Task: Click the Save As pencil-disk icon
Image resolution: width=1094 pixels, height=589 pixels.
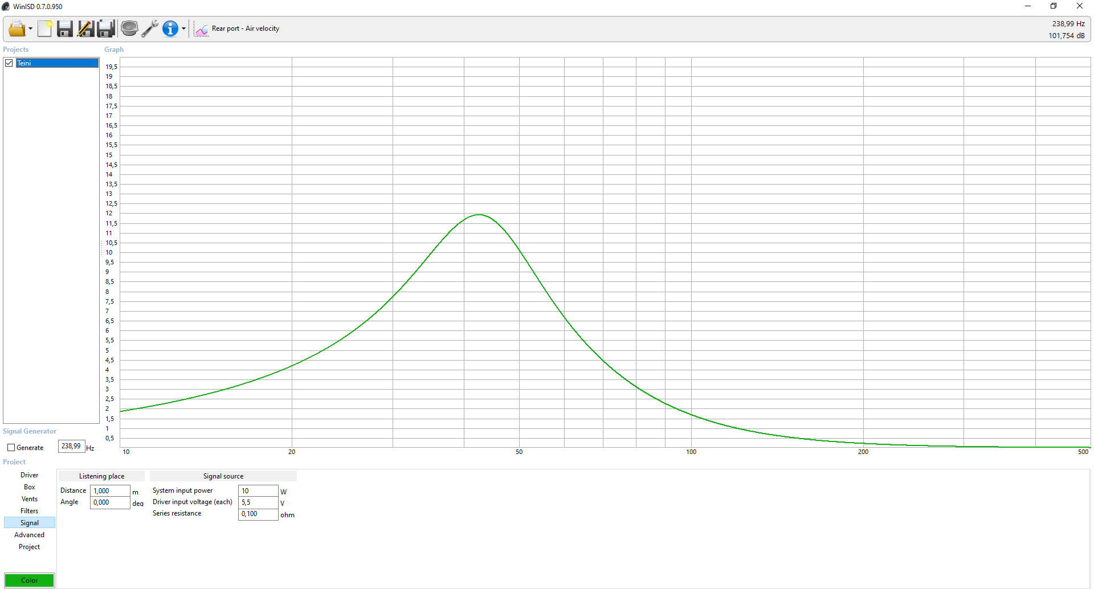Action: (x=85, y=28)
